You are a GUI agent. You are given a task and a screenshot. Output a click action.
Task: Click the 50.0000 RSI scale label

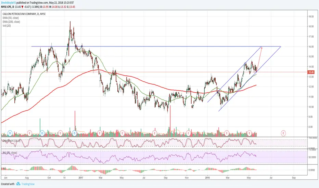pyautogui.click(x=313, y=157)
